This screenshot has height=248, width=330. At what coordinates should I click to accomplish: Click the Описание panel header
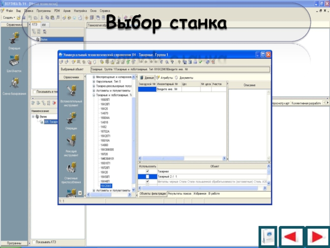coord(250,85)
